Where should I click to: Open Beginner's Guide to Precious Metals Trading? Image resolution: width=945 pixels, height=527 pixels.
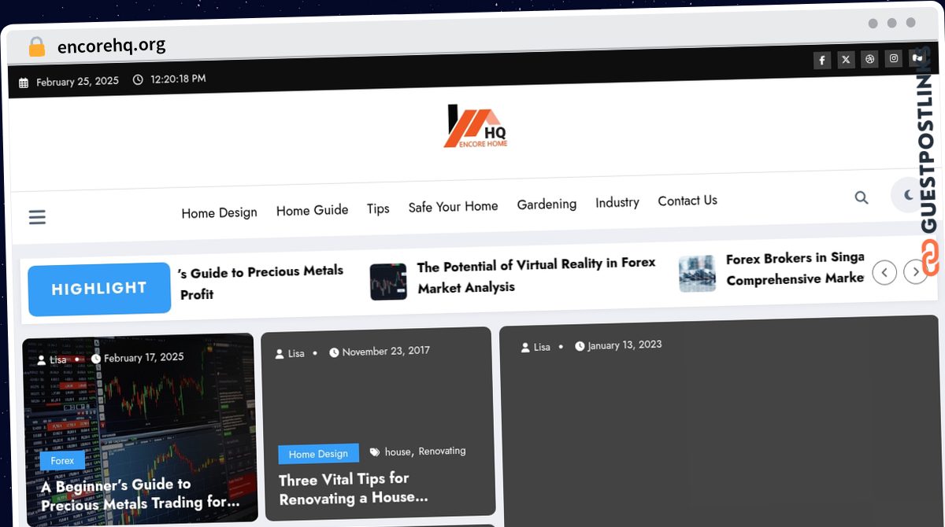pos(140,493)
